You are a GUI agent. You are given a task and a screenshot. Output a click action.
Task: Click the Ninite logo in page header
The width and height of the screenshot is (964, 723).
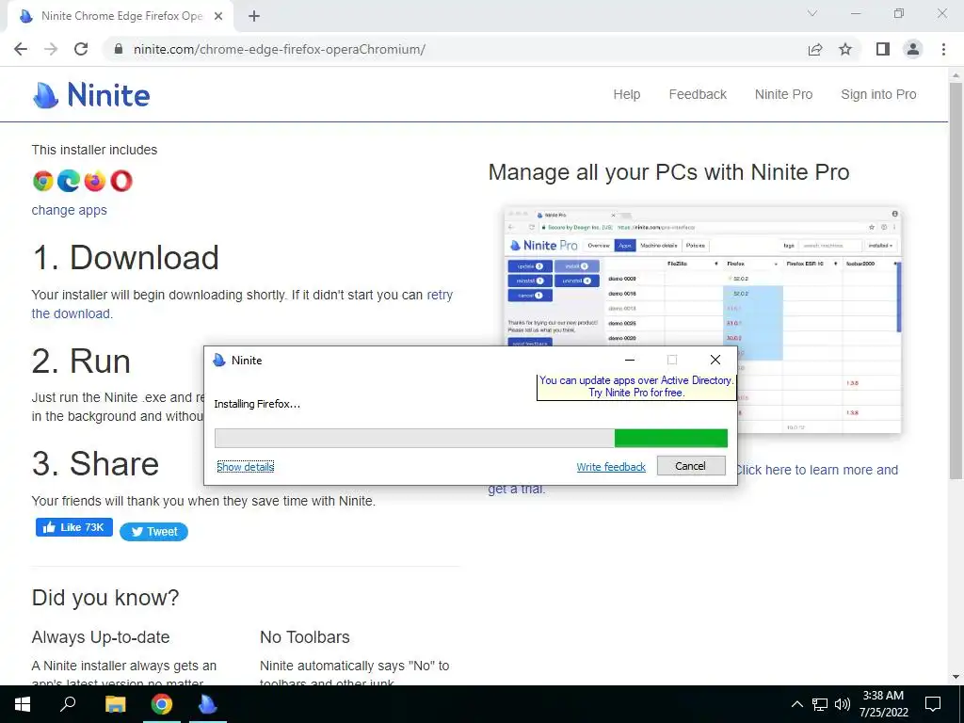(91, 95)
